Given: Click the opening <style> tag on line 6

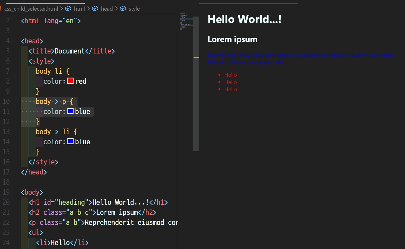Looking at the screenshot, I should point(41,61).
